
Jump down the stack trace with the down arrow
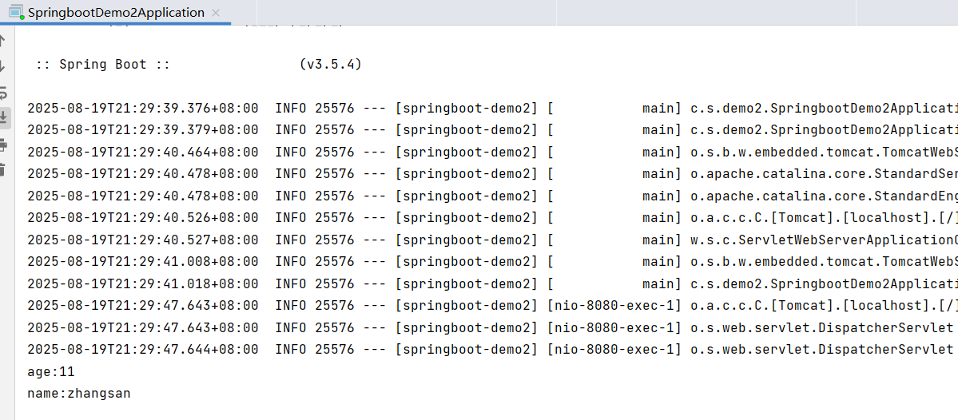2,66
